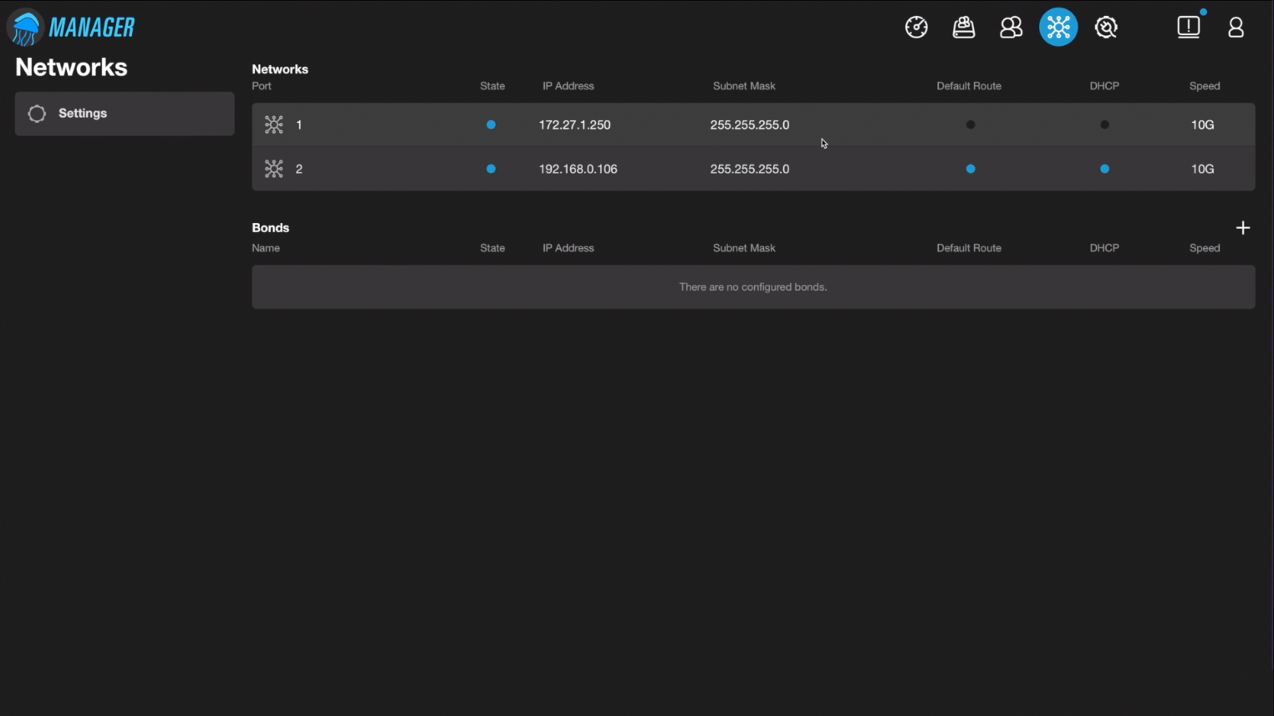This screenshot has height=716, width=1274.
Task: Click the Default Route indicator for port 2
Action: click(x=971, y=169)
